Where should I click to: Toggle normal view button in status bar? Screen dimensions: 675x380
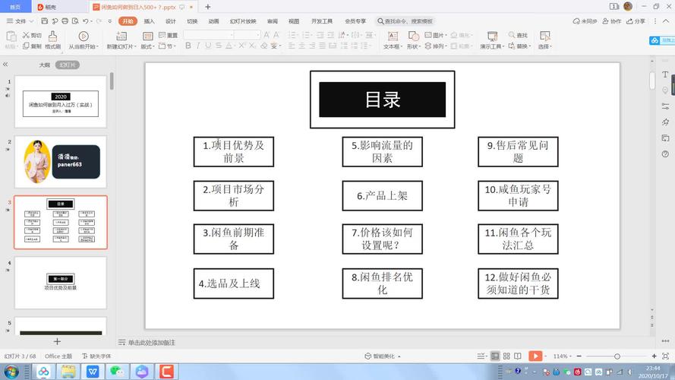coord(495,356)
